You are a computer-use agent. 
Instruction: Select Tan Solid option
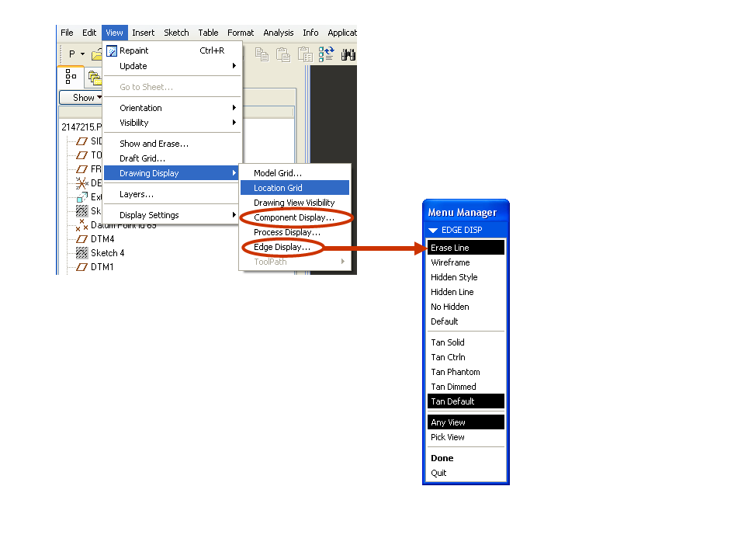466,342
